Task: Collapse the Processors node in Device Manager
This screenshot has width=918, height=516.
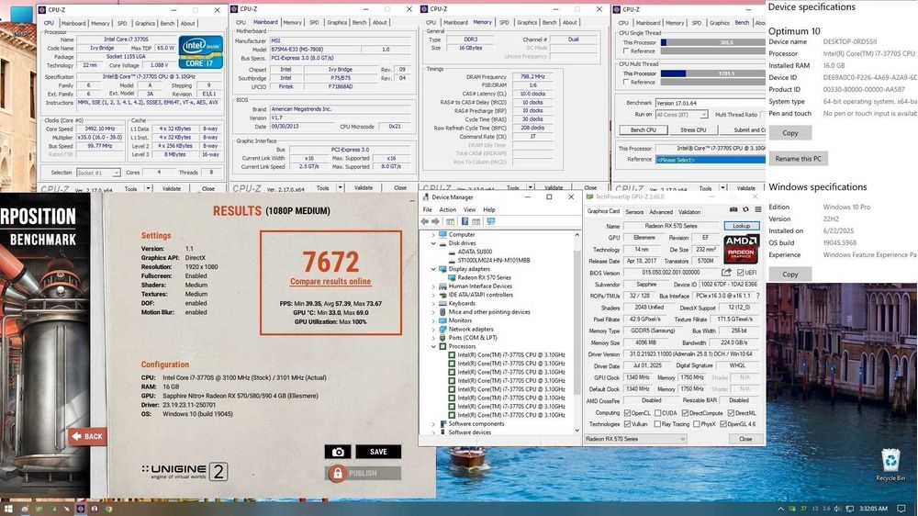Action: [433, 346]
